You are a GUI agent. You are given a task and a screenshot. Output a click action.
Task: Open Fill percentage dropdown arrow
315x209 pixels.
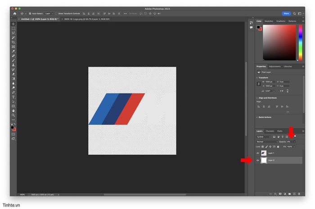coord(294,147)
